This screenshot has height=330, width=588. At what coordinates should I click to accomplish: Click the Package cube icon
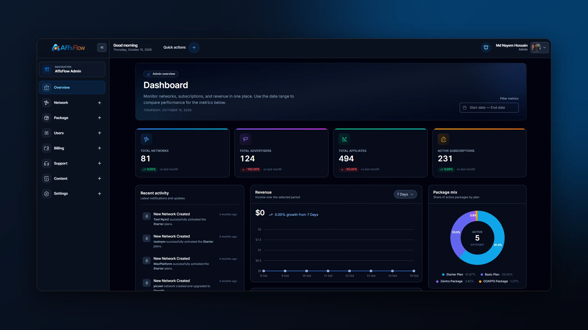coord(47,118)
